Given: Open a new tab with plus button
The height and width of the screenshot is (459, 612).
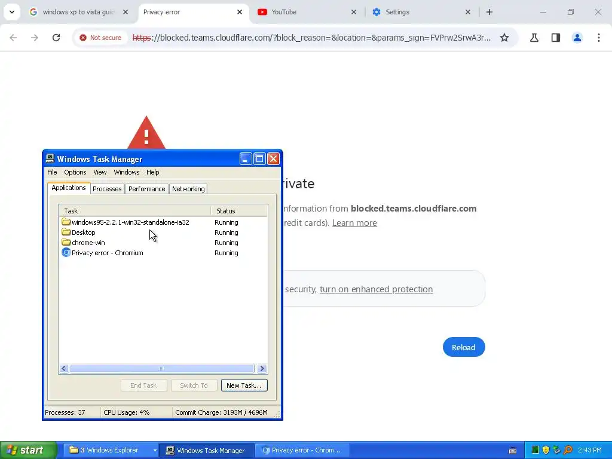Looking at the screenshot, I should click(489, 12).
